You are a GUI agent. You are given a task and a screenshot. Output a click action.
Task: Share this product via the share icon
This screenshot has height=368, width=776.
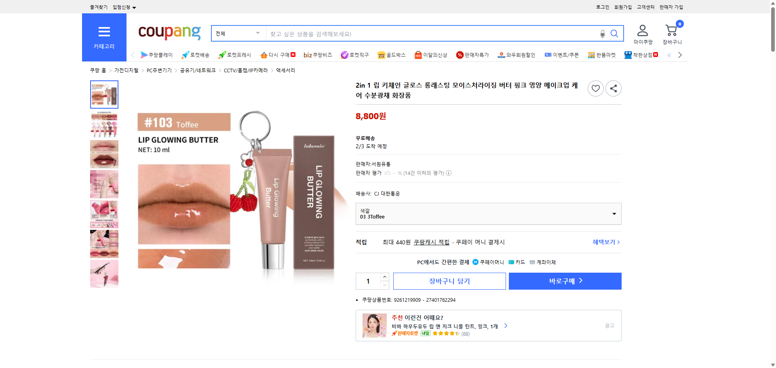click(613, 88)
